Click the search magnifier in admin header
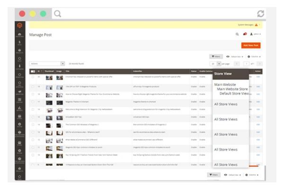The image size is (284, 189). click(x=237, y=34)
